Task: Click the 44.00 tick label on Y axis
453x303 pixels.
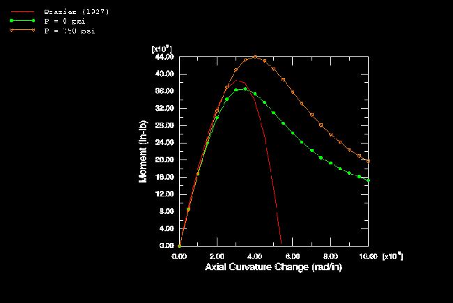Action: (x=164, y=57)
